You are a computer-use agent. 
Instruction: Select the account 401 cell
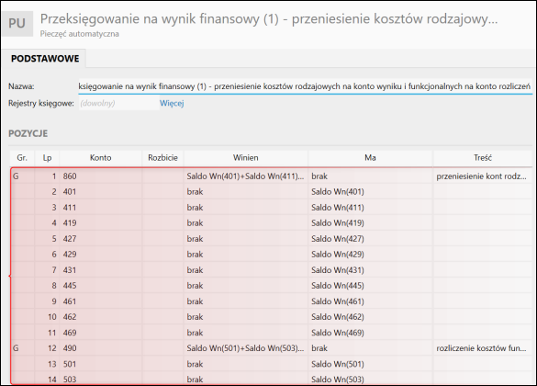(101, 192)
